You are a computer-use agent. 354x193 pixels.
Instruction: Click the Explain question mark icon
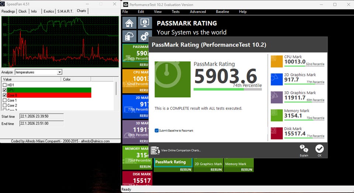(304, 149)
